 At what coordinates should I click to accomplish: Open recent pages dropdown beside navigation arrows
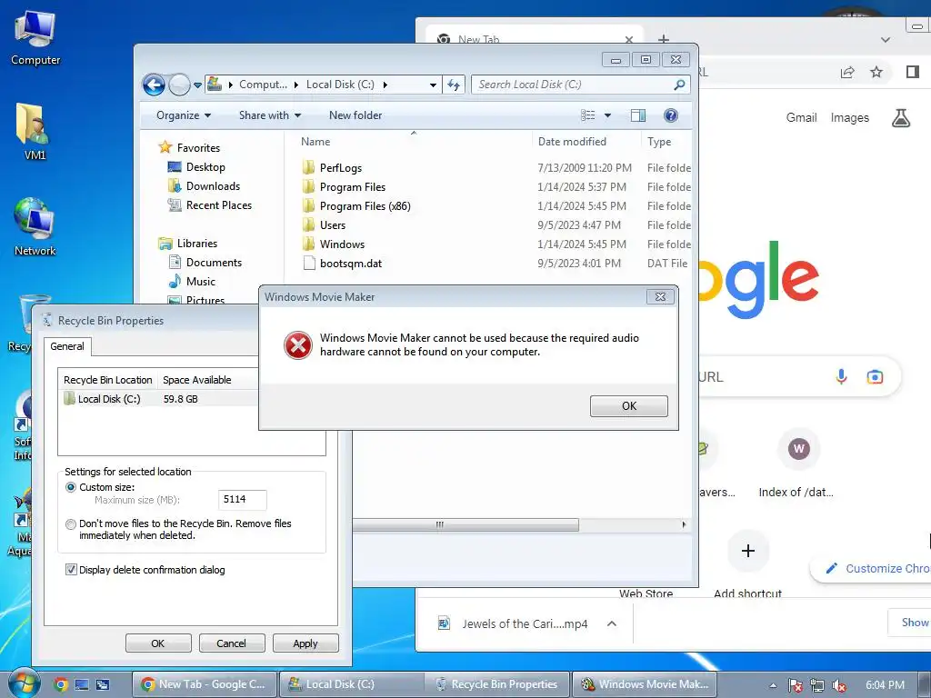click(197, 85)
